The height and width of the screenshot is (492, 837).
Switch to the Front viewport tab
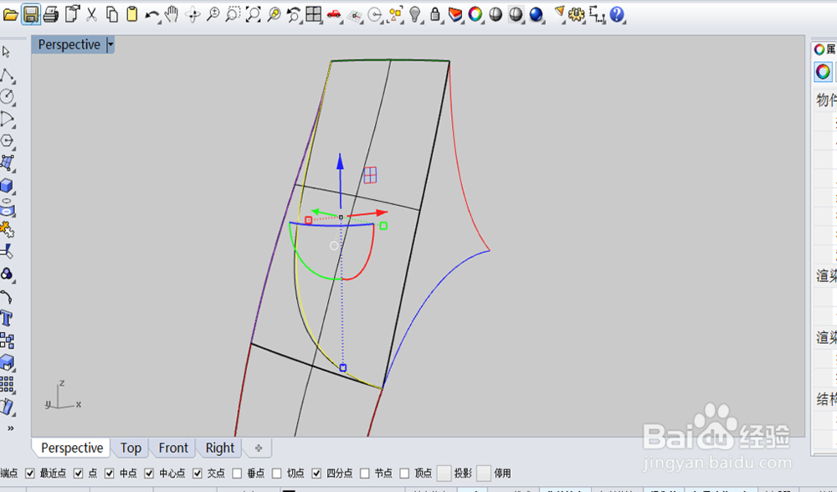(173, 448)
